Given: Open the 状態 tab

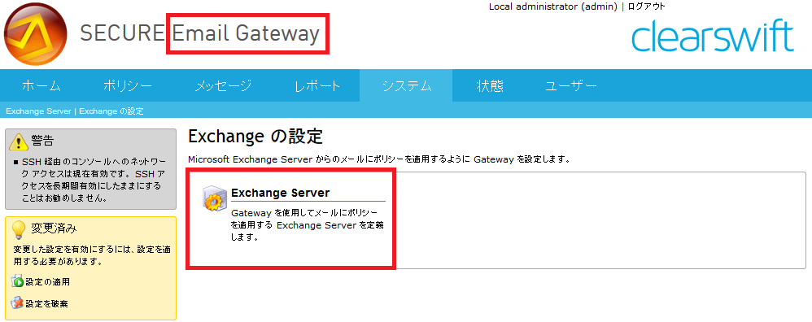Looking at the screenshot, I should (x=490, y=86).
